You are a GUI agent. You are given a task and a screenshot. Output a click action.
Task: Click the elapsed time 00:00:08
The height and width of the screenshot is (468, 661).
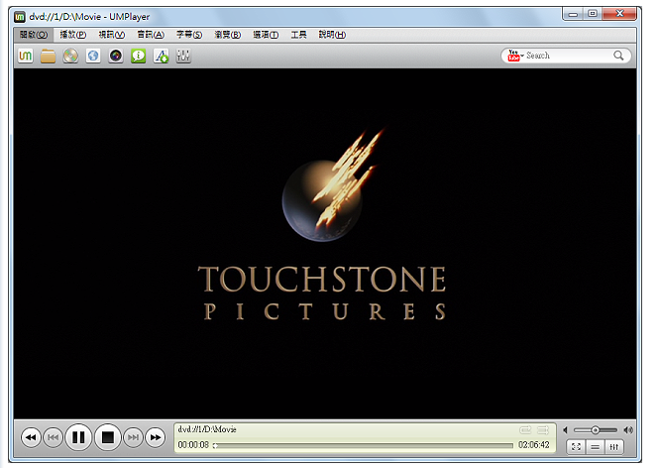(x=193, y=445)
